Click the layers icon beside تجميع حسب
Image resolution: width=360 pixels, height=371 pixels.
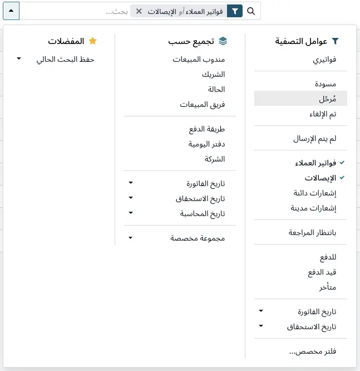click(x=223, y=41)
